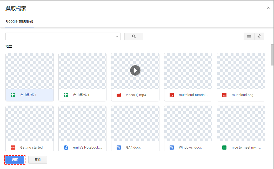The image size is (274, 169).
Task: Click the file name multcloud-tutorial....
Action: tap(193, 95)
